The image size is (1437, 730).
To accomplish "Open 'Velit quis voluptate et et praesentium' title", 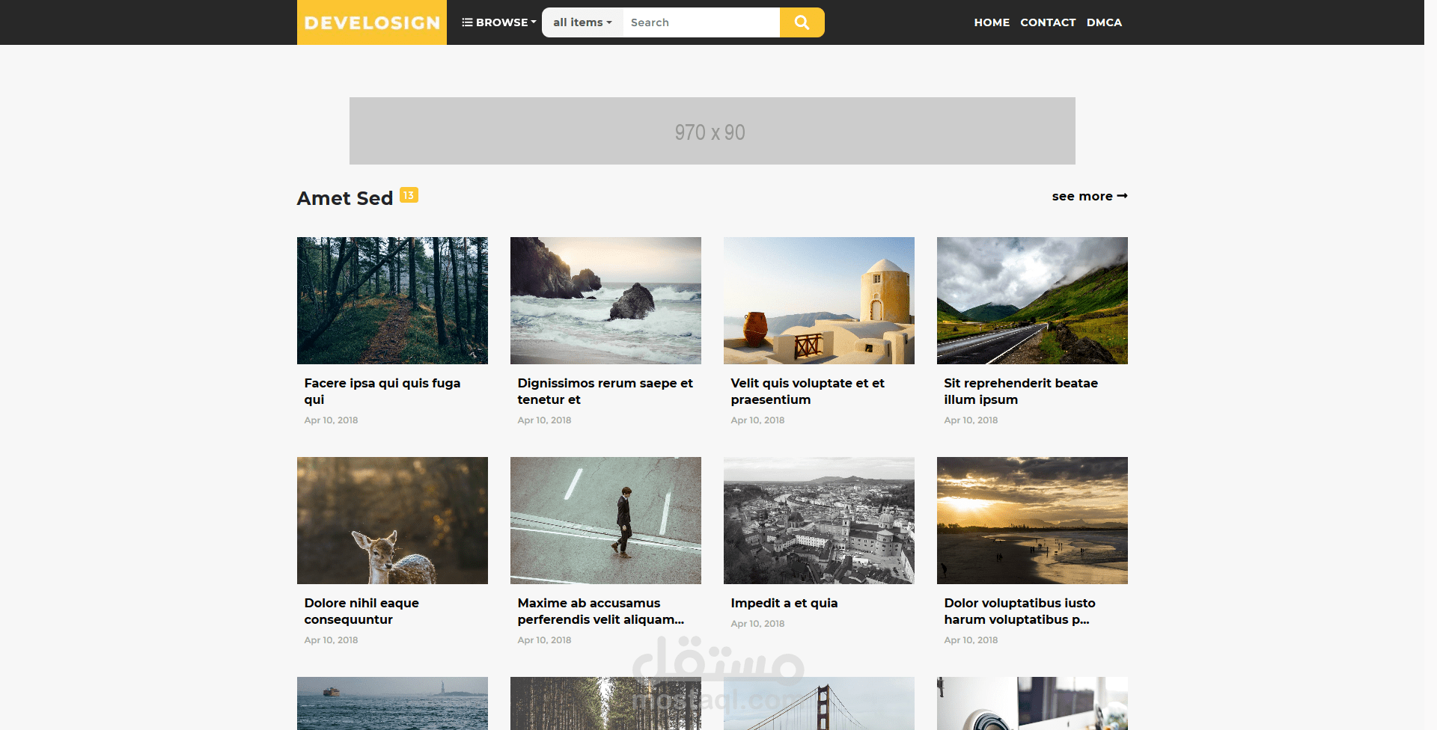I will pyautogui.click(x=808, y=391).
